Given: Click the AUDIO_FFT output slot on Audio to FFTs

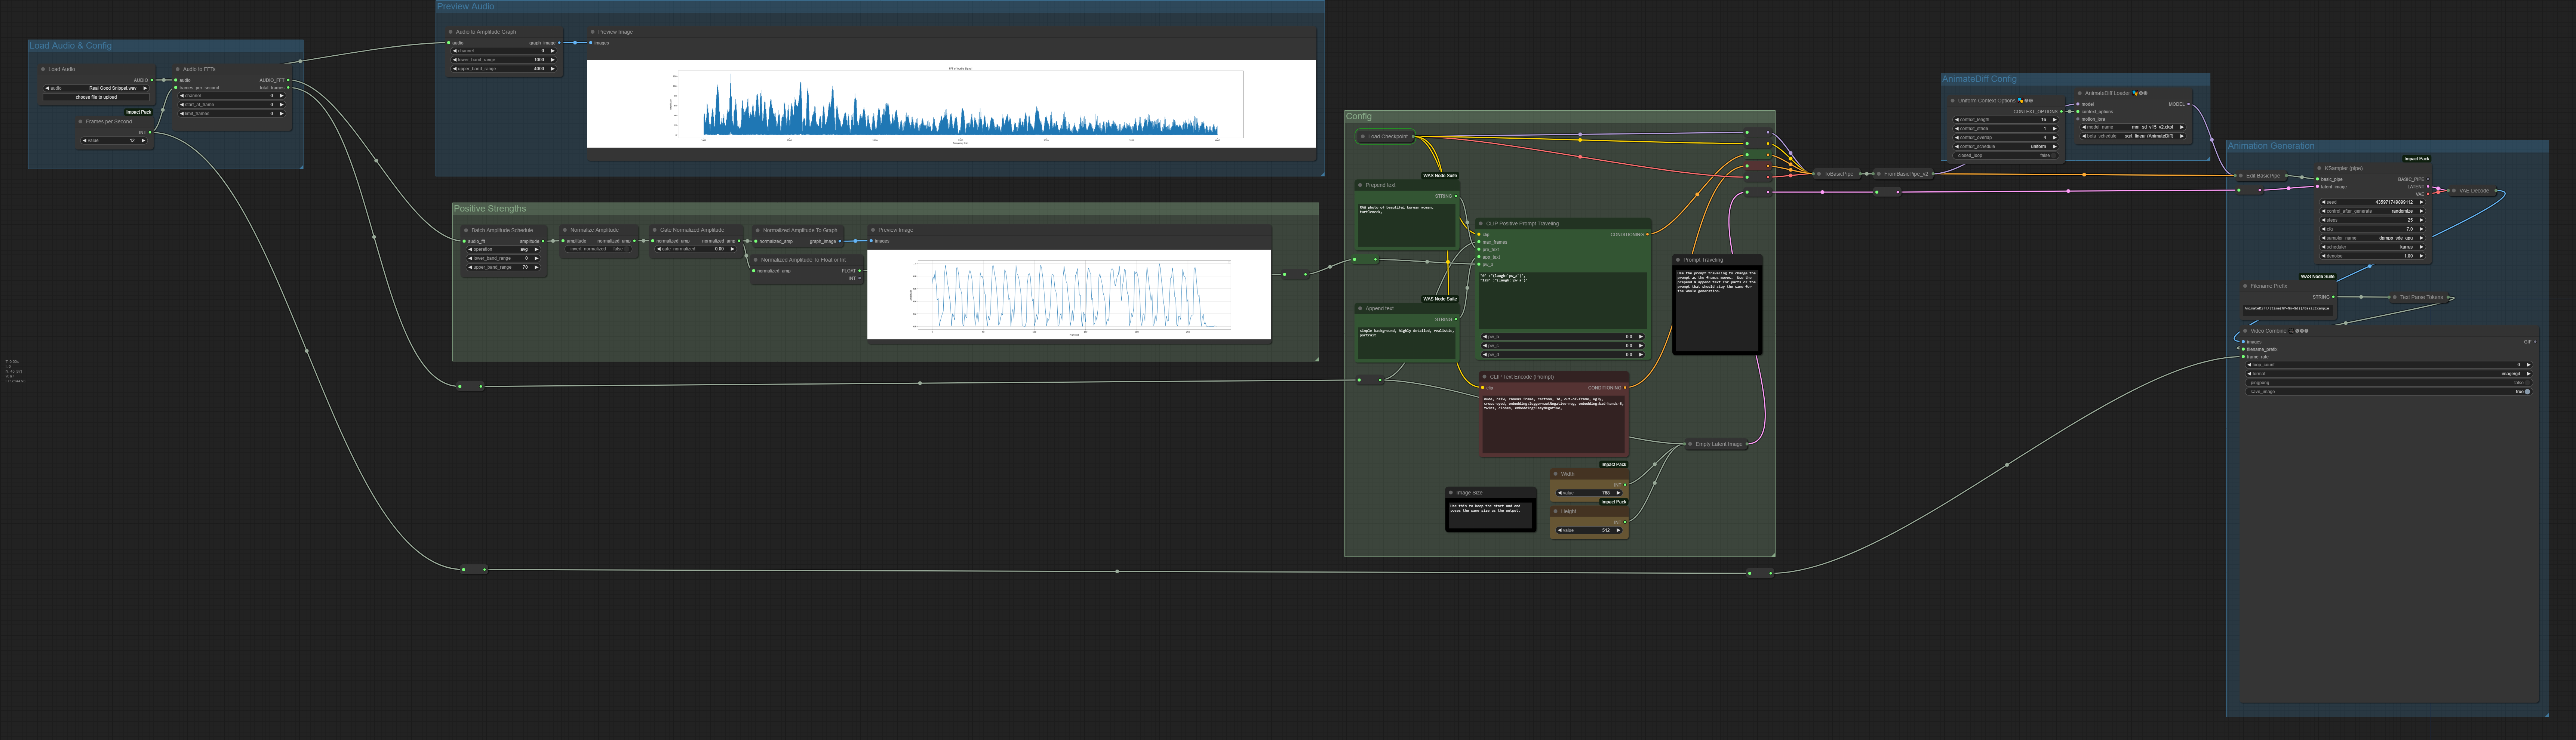Looking at the screenshot, I should 289,80.
